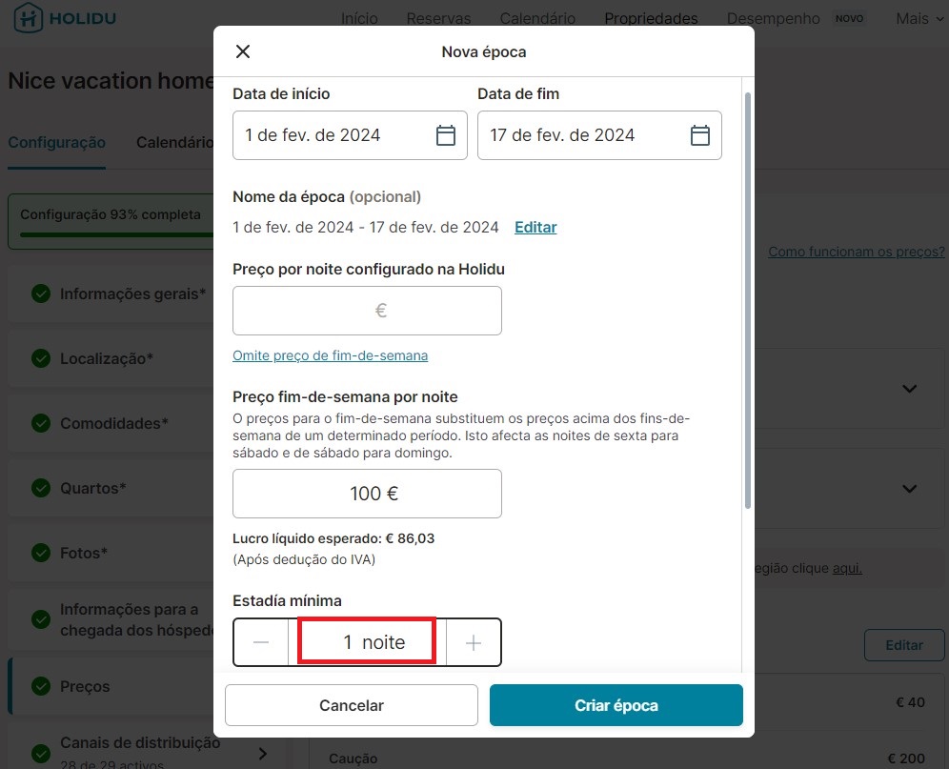Open calendar icon for Data de fim
949x769 pixels.
click(699, 135)
